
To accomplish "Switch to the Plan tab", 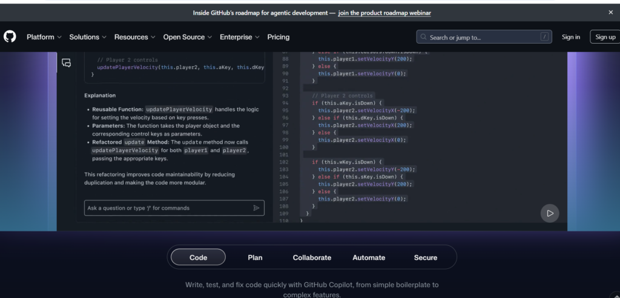I will [255, 257].
